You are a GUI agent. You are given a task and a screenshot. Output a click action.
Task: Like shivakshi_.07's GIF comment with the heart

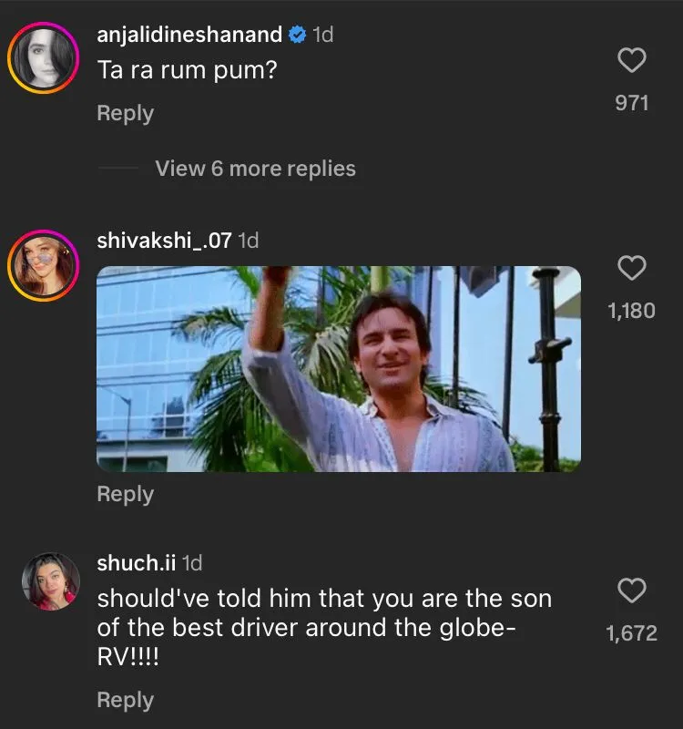[x=632, y=268]
